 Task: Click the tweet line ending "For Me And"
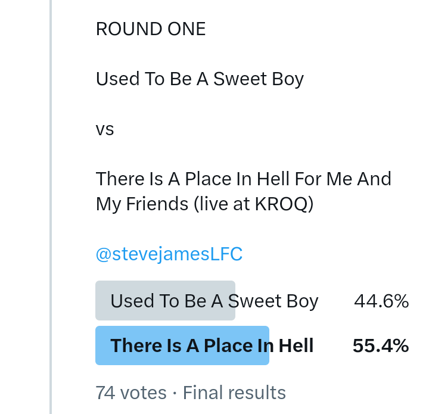pos(243,179)
